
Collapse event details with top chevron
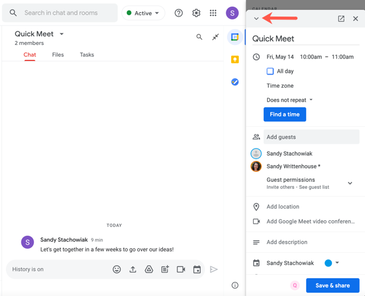click(x=257, y=18)
